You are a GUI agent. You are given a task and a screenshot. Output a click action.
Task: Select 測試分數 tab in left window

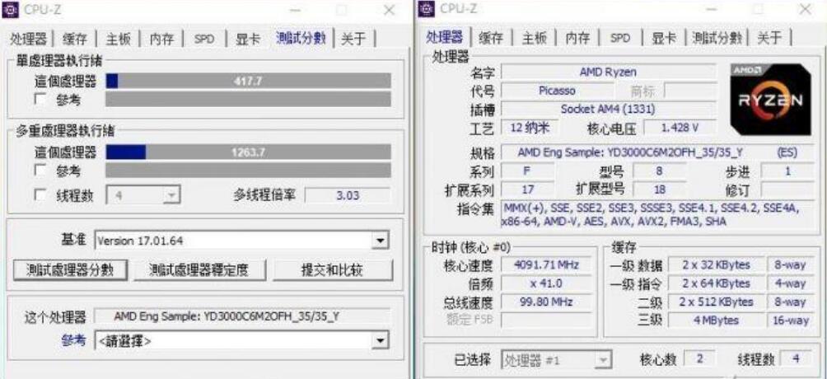301,38
